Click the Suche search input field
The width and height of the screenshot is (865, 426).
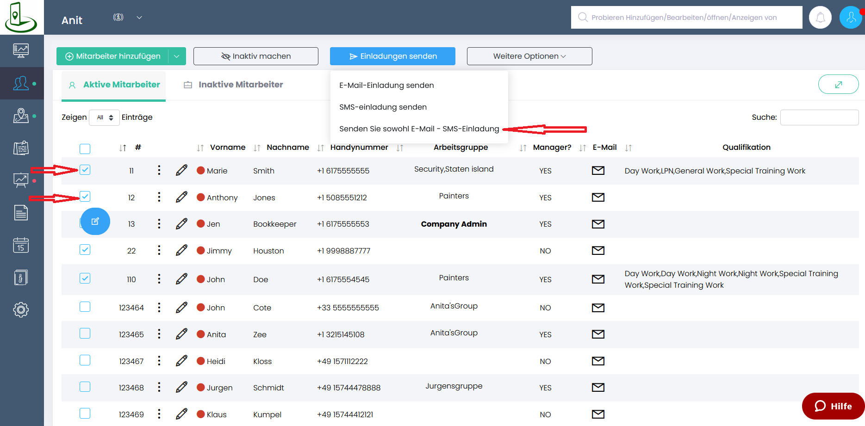point(819,117)
